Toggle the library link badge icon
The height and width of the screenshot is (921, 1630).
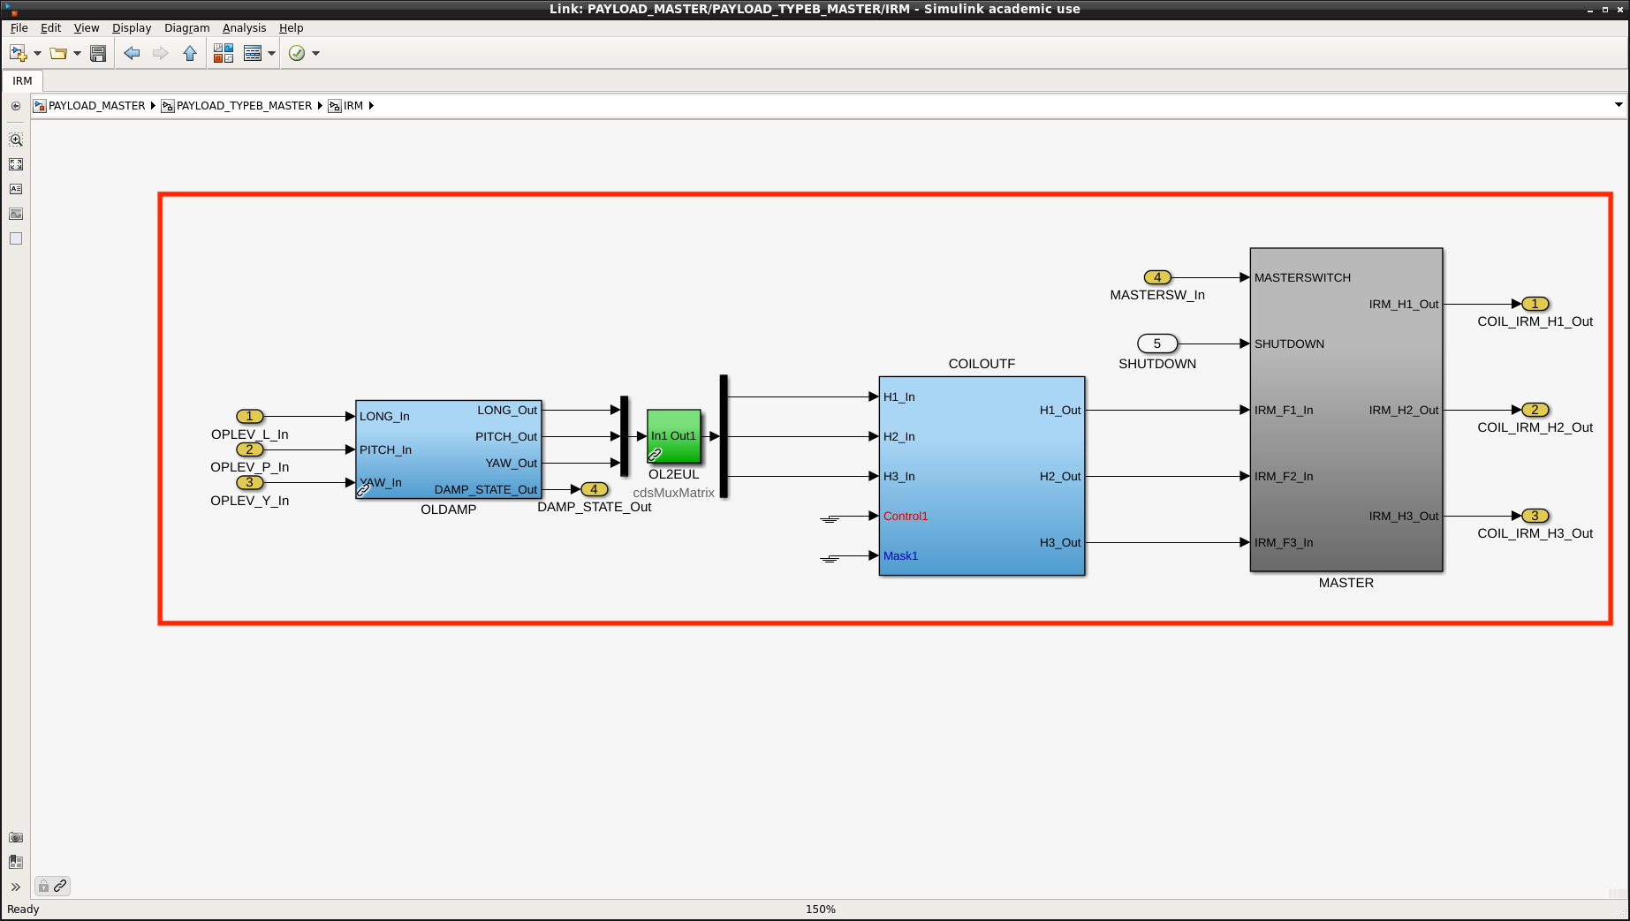tap(60, 886)
